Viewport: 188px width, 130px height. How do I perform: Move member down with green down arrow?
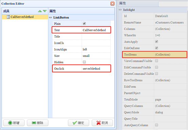45,11
